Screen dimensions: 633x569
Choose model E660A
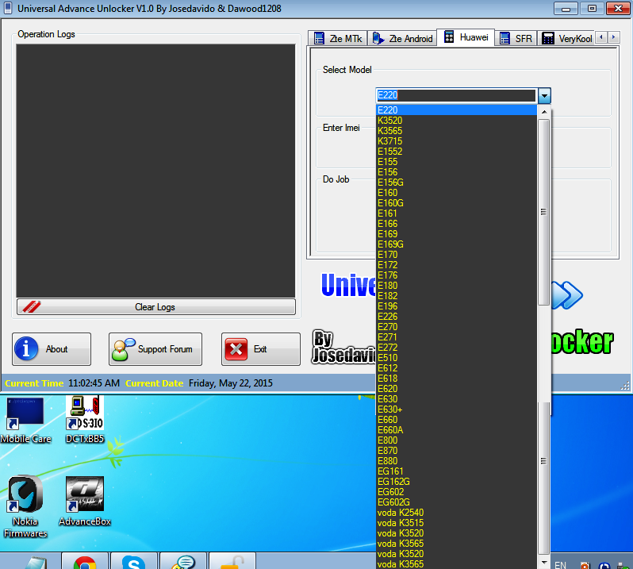[456, 430]
